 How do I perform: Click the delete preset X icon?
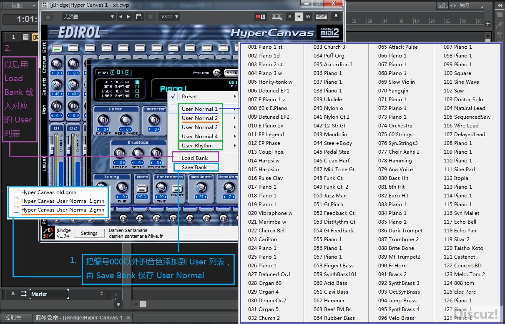pyautogui.click(x=150, y=17)
